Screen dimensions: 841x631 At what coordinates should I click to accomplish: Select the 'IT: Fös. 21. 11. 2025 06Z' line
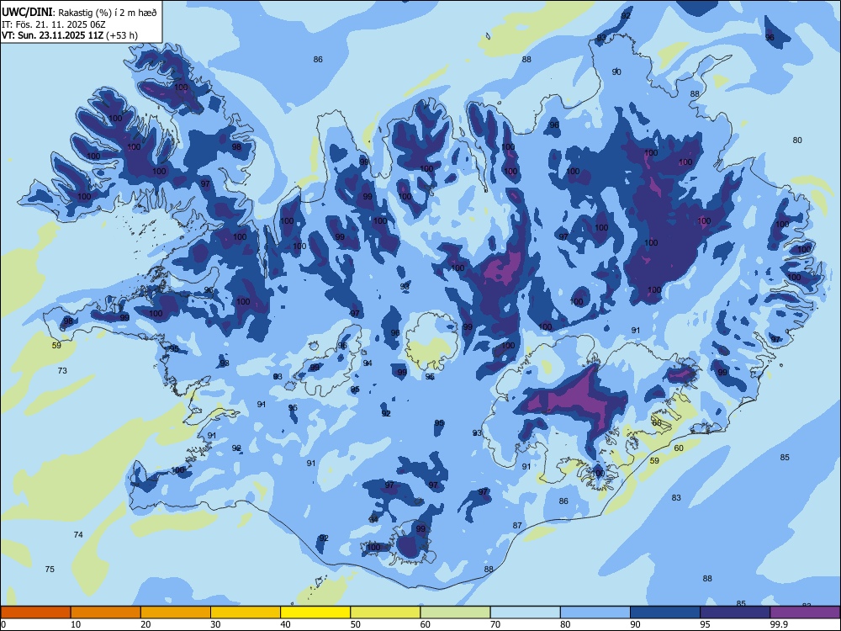point(54,24)
